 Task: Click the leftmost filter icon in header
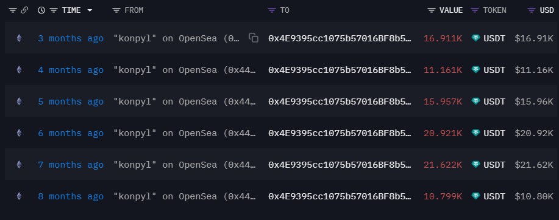(13, 10)
